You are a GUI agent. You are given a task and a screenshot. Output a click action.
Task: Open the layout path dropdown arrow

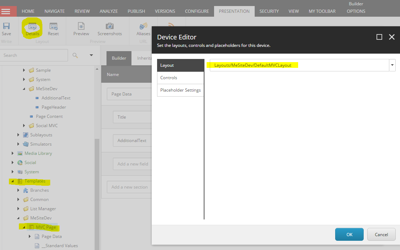(x=392, y=65)
